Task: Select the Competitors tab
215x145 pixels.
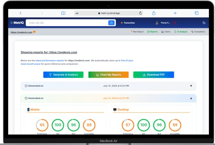Action: [198, 32]
